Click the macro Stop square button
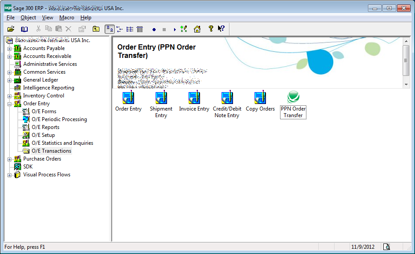Image resolution: width=415 pixels, height=254 pixels. (164, 29)
